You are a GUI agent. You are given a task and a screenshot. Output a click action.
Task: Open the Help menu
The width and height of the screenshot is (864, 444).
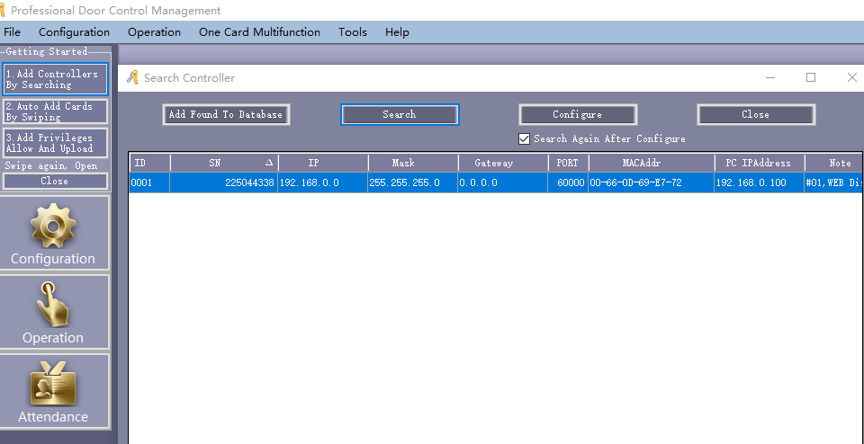pos(397,32)
